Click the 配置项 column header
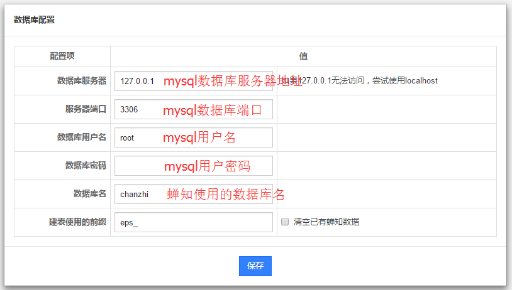The width and height of the screenshot is (512, 290). [62, 56]
